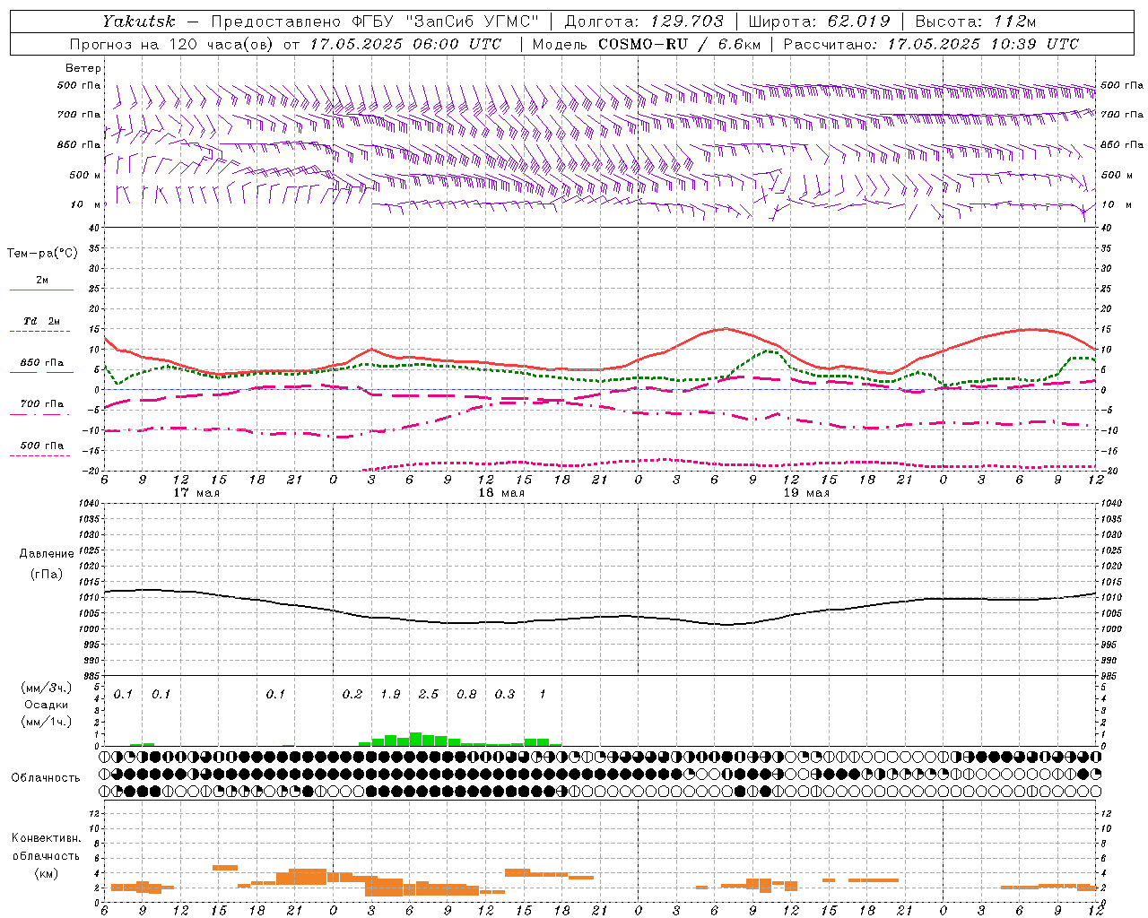Select forecast start time 17.05.2025 06:00 UTC
1148x918 pixels.
pyautogui.click(x=406, y=44)
